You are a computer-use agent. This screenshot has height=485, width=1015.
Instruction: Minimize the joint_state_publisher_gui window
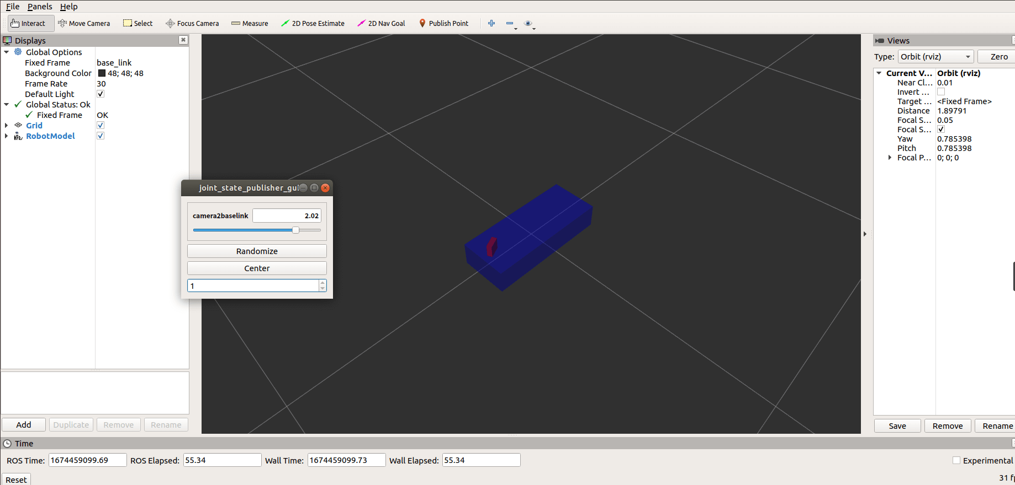pos(303,187)
